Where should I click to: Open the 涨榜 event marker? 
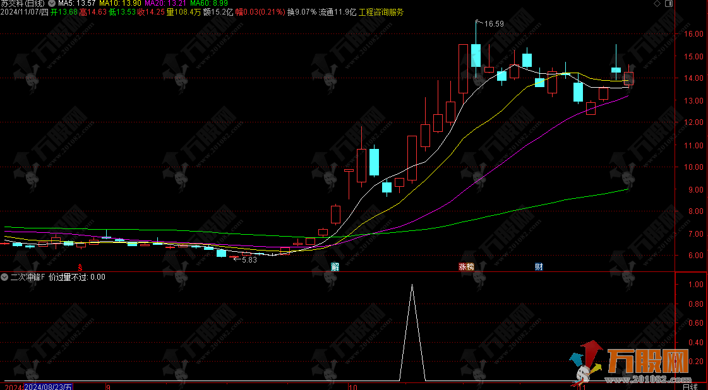click(467, 267)
